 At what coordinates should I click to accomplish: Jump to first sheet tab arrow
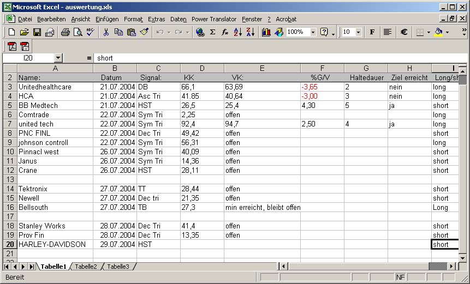[7, 267]
